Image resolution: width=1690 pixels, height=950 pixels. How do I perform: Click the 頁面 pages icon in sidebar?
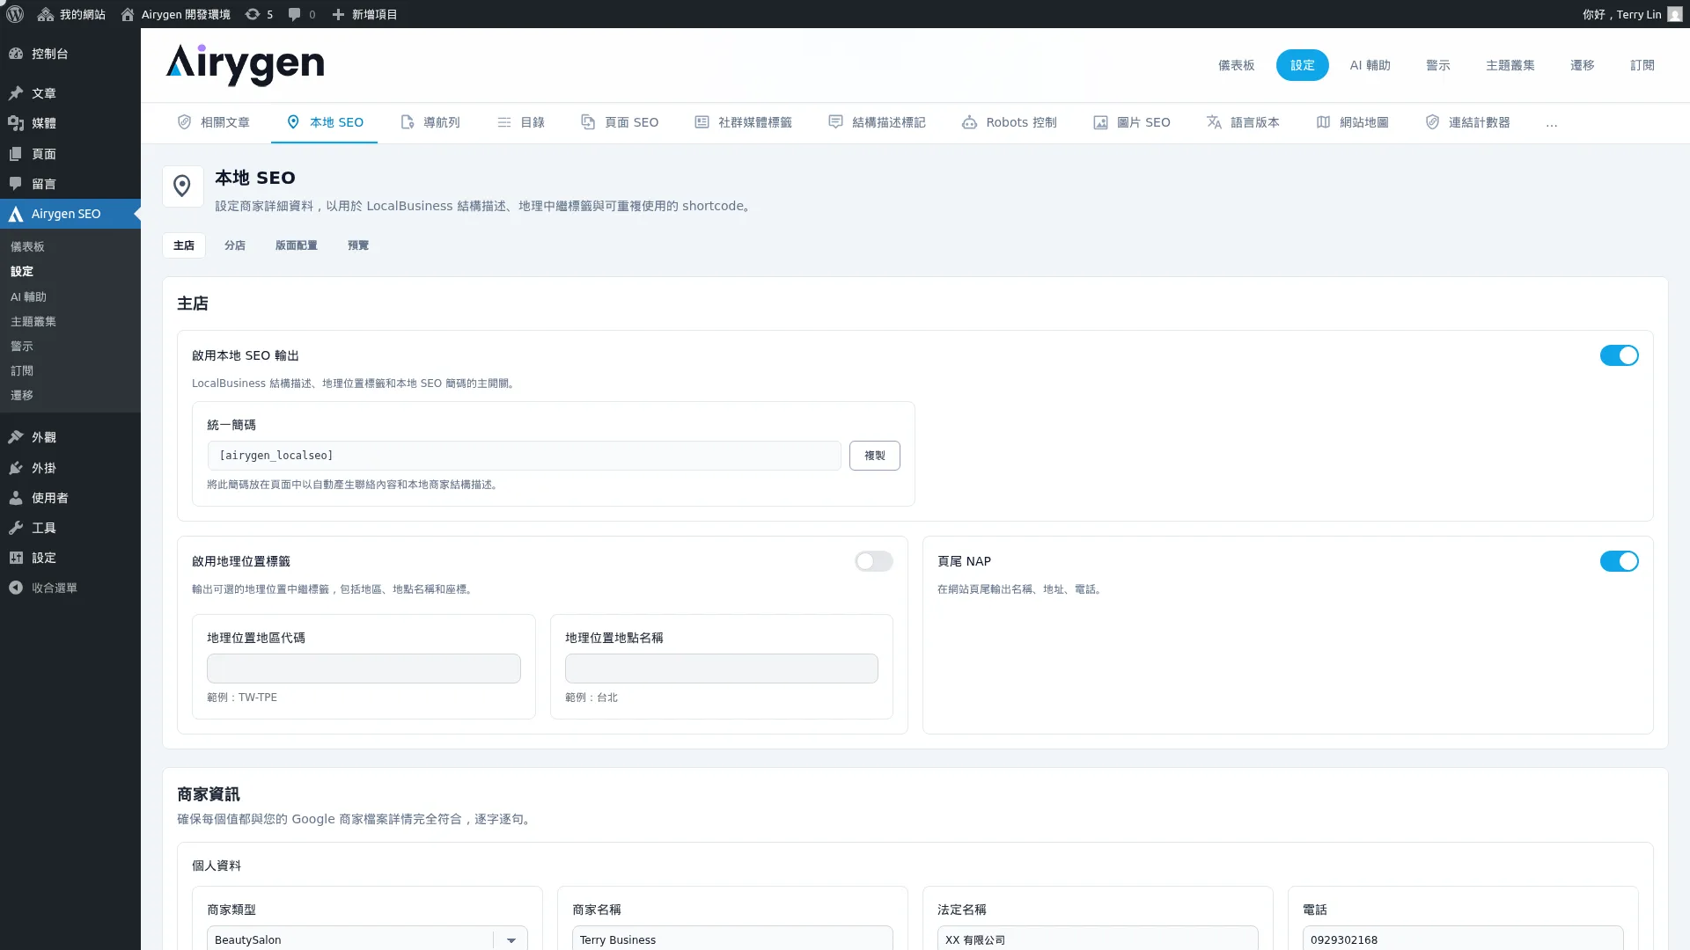(x=16, y=154)
